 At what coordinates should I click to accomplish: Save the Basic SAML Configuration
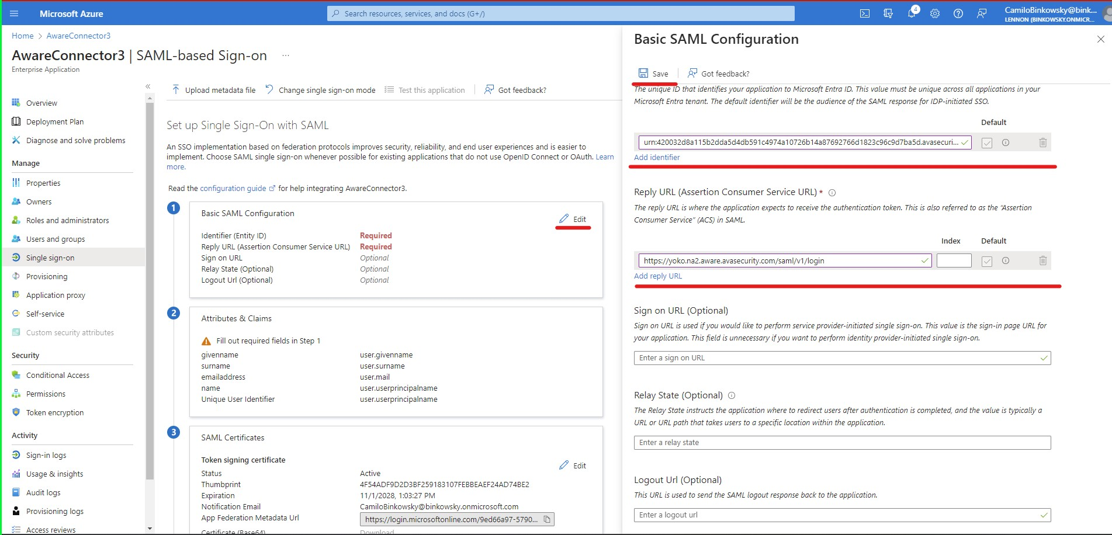coord(654,73)
